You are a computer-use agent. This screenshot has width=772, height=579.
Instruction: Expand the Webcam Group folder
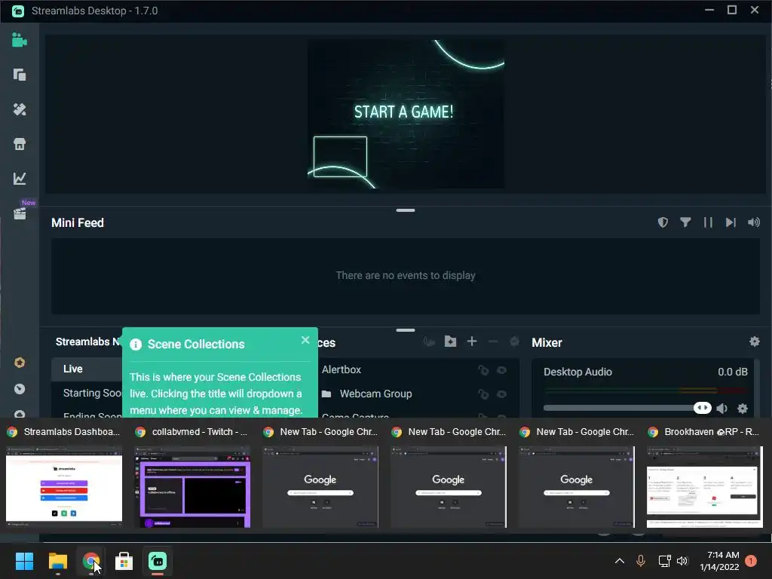coord(326,394)
